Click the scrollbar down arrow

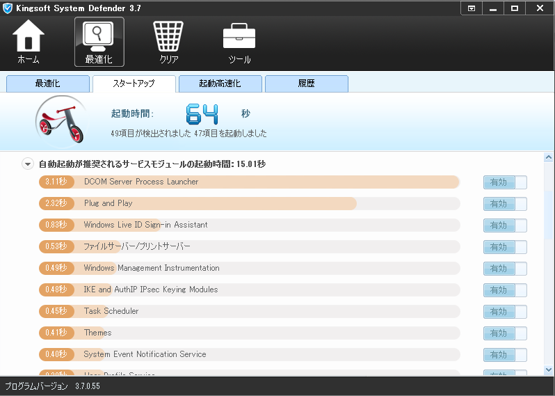coord(549,370)
